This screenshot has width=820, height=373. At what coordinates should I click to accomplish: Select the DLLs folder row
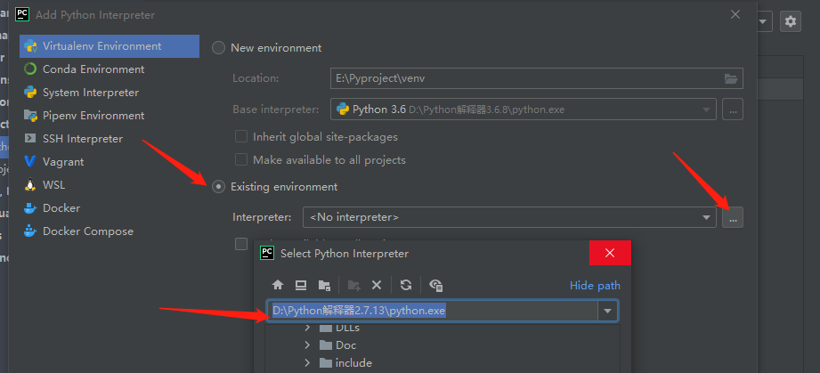442,328
